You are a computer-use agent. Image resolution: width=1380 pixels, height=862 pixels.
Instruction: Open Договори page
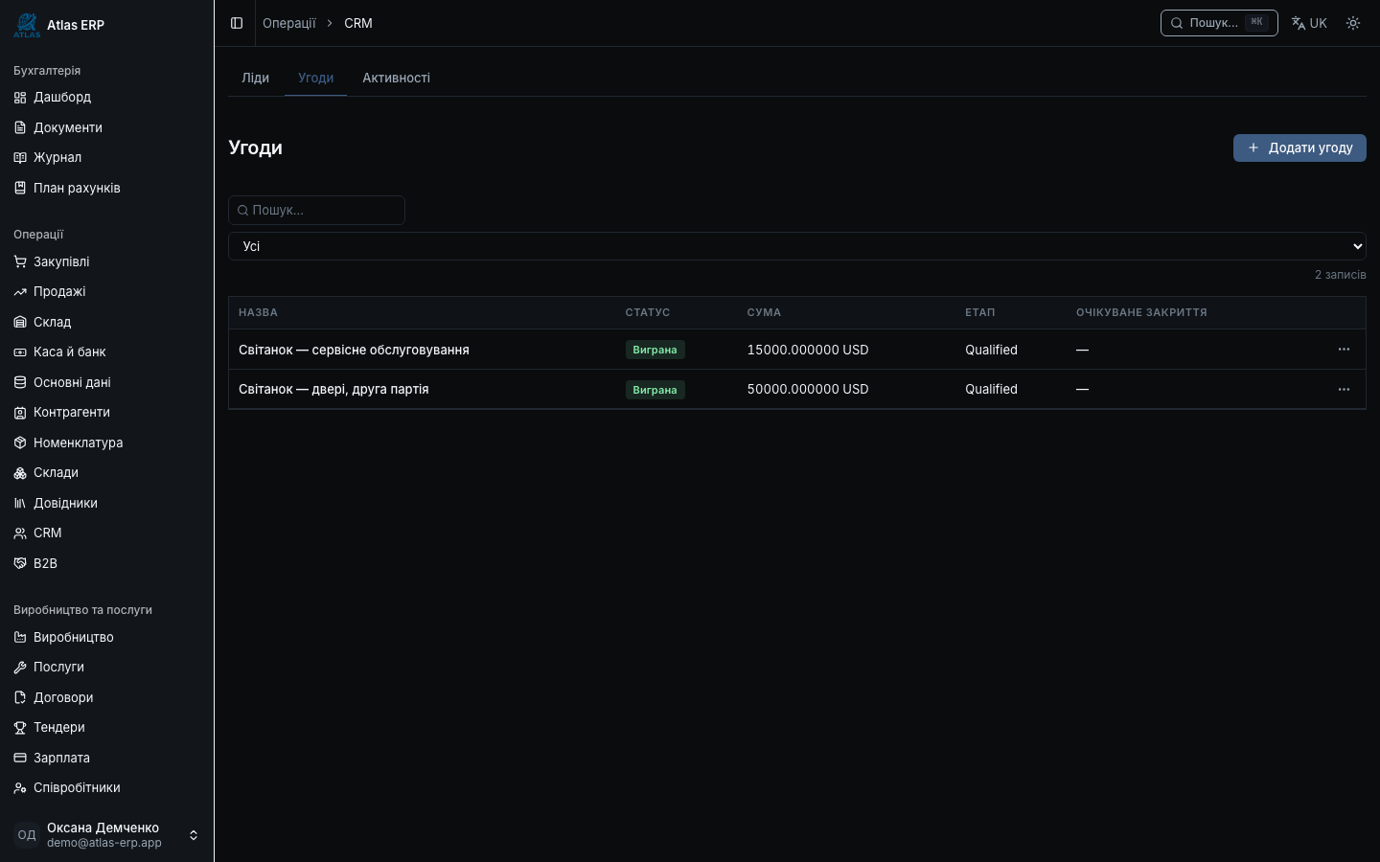(106, 697)
